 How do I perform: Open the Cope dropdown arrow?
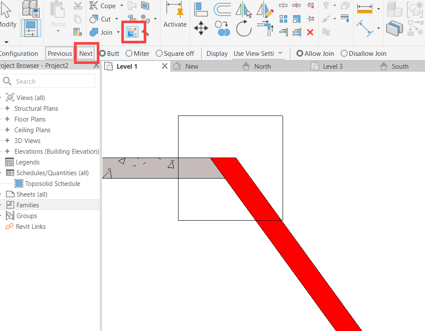coord(122,6)
